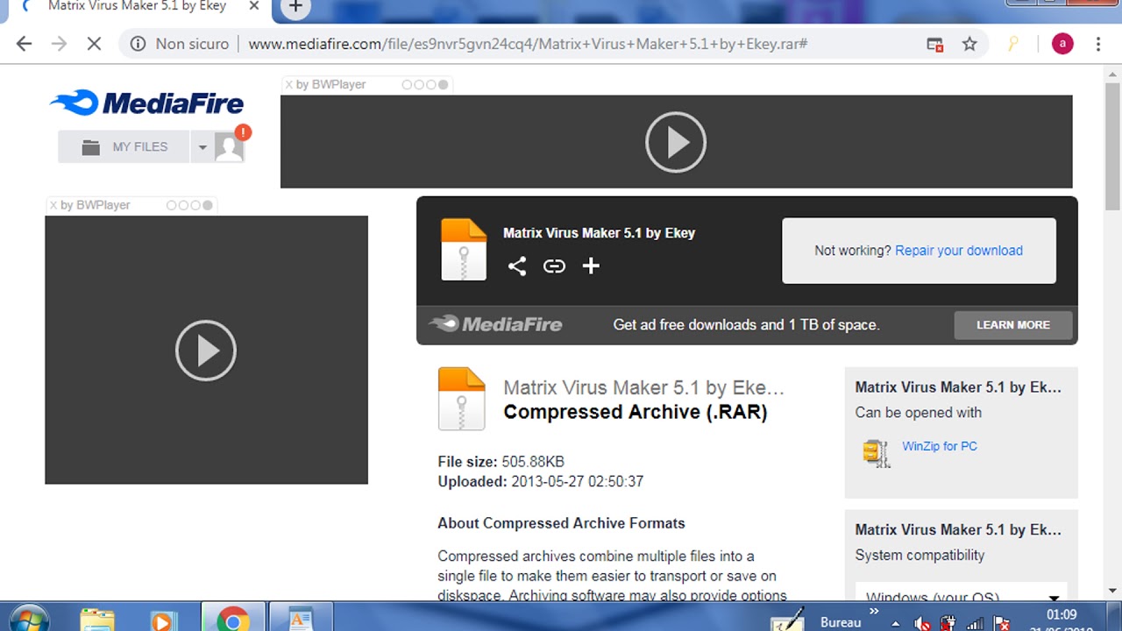1122x631 pixels.
Task: Open the document editor taskbar icon
Action: 300,619
